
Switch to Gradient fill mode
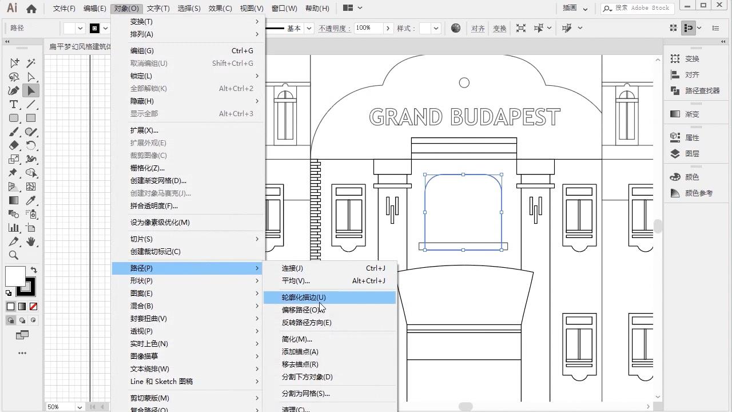[22, 307]
